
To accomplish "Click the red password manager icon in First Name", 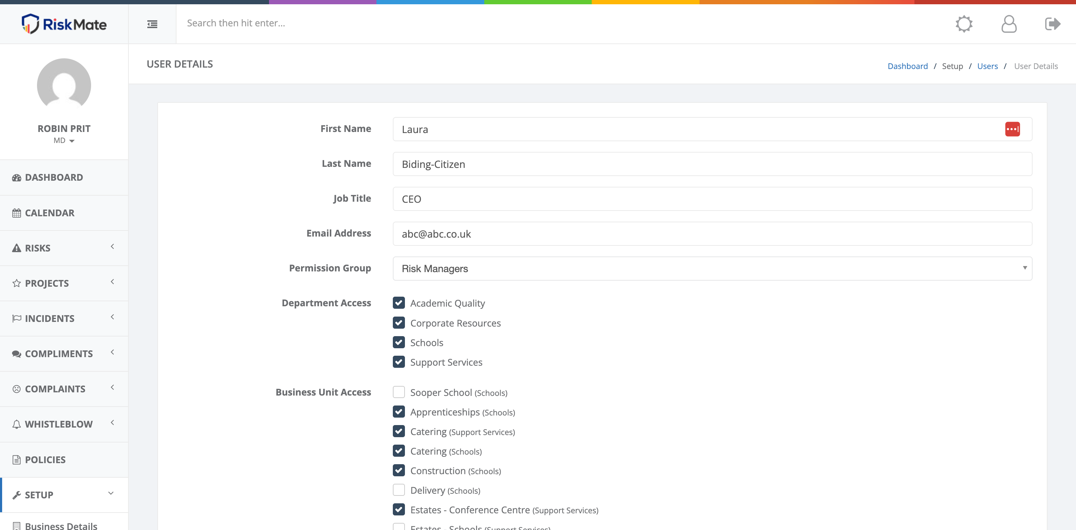I will 1012,129.
